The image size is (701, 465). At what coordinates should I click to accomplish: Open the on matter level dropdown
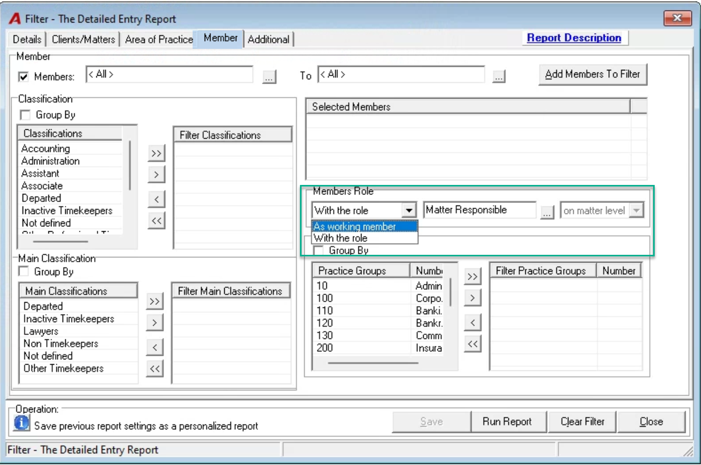(x=637, y=211)
